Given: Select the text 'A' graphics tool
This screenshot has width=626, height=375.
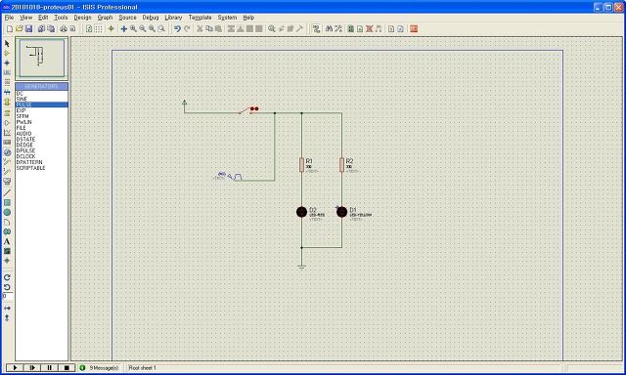Looking at the screenshot, I should pyautogui.click(x=7, y=241).
